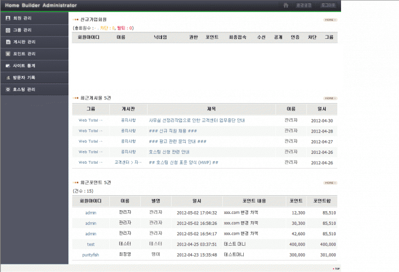Click member ID purityfish in points table
Viewport: 399px width, 272px height.
pyautogui.click(x=91, y=254)
